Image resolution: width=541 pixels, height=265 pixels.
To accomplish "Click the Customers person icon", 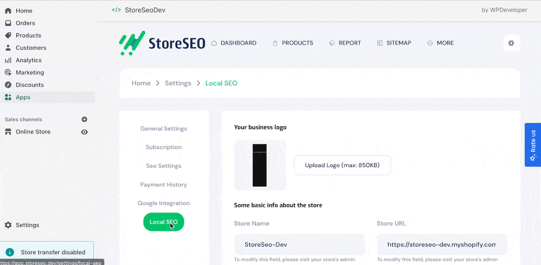I will 8,48.
